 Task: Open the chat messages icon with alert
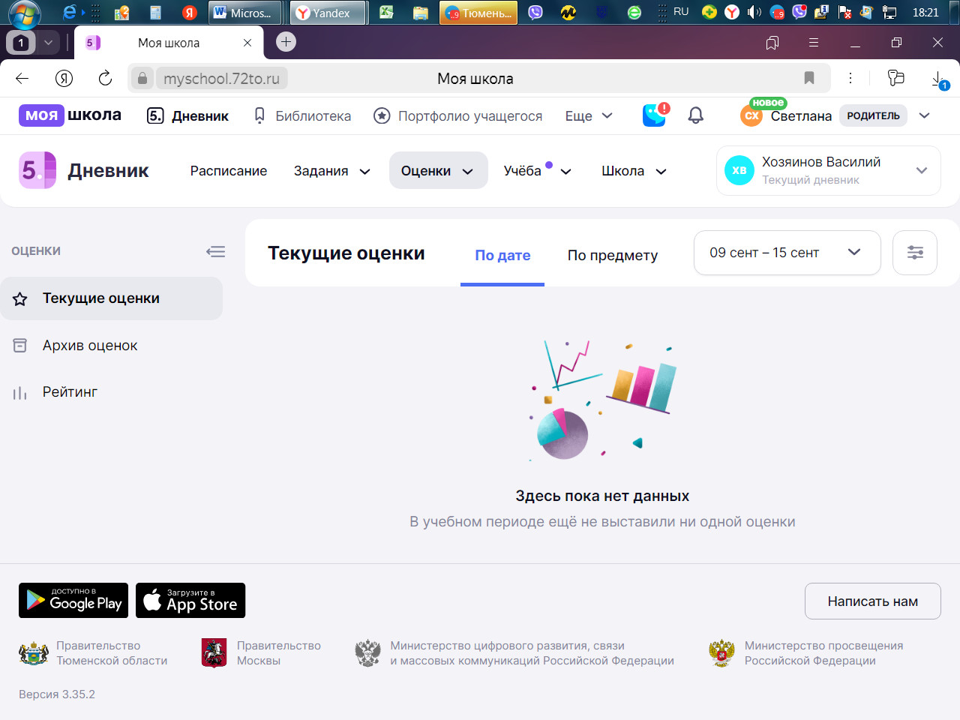coord(654,115)
